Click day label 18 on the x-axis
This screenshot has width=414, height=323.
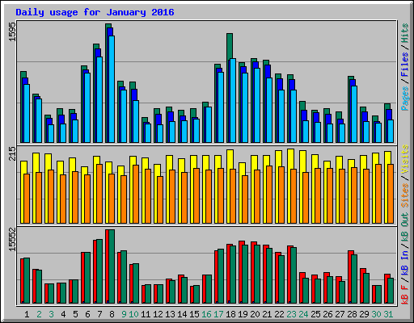pos(230,314)
